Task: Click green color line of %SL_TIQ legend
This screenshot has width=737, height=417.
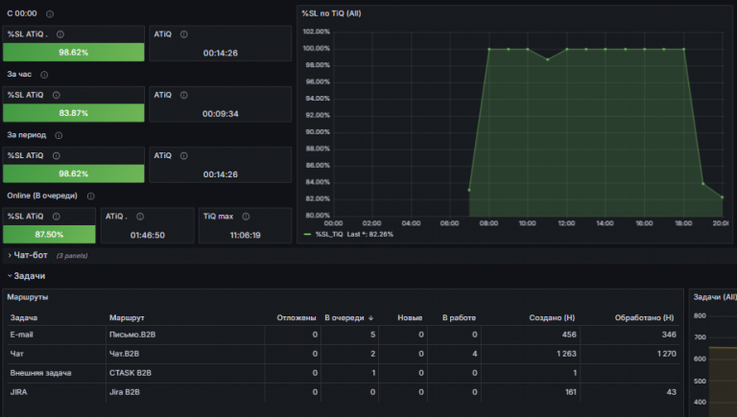Action: click(307, 234)
